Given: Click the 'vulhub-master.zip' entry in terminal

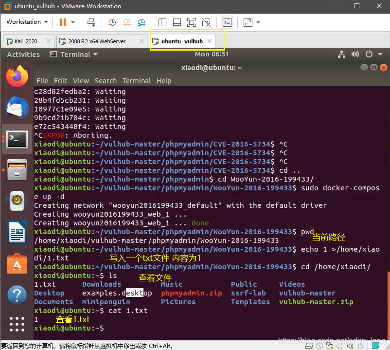Looking at the screenshot, I should pyautogui.click(x=316, y=302).
